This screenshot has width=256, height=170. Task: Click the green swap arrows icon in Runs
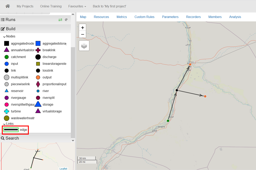coord(60,20)
